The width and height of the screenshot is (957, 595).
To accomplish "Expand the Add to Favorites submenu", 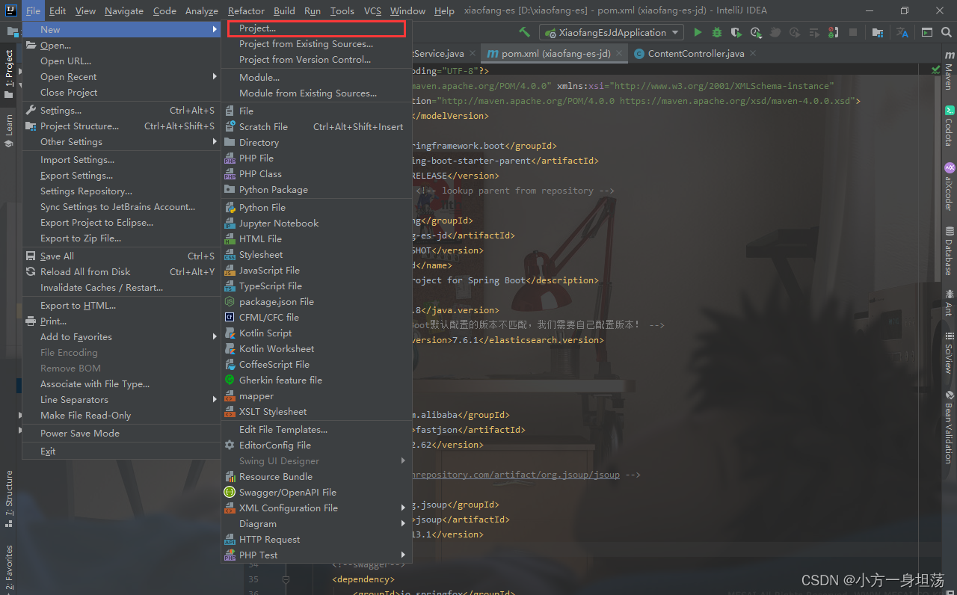I will click(x=121, y=336).
